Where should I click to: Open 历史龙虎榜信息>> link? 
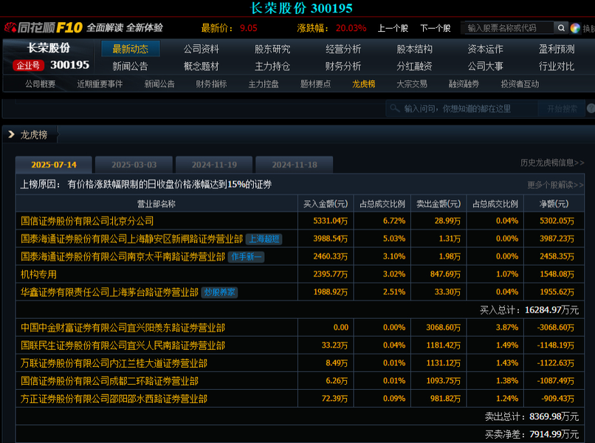[552, 163]
